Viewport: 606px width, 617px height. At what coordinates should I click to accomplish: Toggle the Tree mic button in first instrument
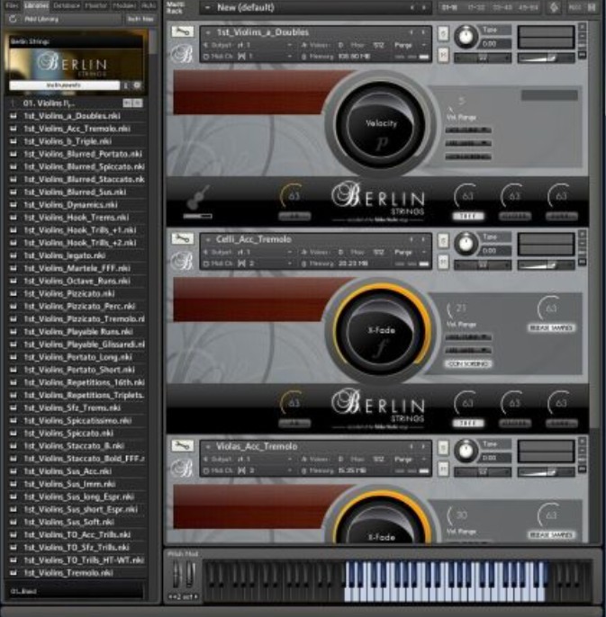[x=467, y=216]
